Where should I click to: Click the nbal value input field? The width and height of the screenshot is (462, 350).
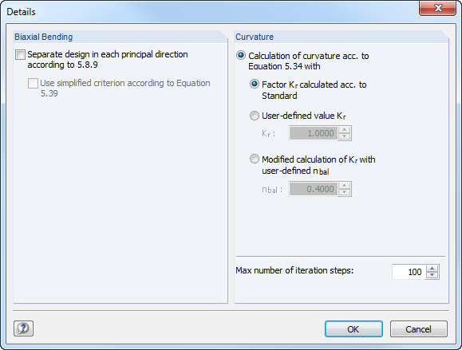click(314, 189)
